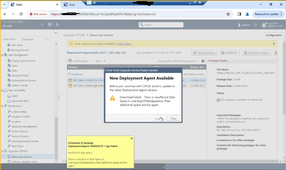286x170 pixels.
Task: Open the Showing Recommended packages dropdown
Action: tap(176, 62)
